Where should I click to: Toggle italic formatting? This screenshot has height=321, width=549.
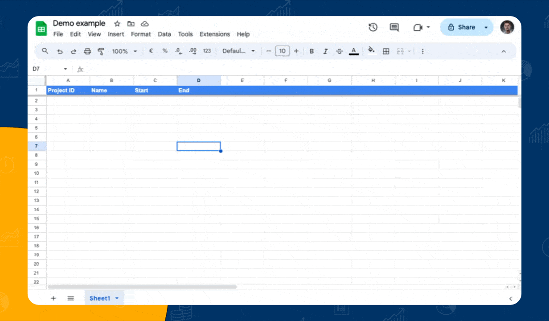[x=325, y=51]
